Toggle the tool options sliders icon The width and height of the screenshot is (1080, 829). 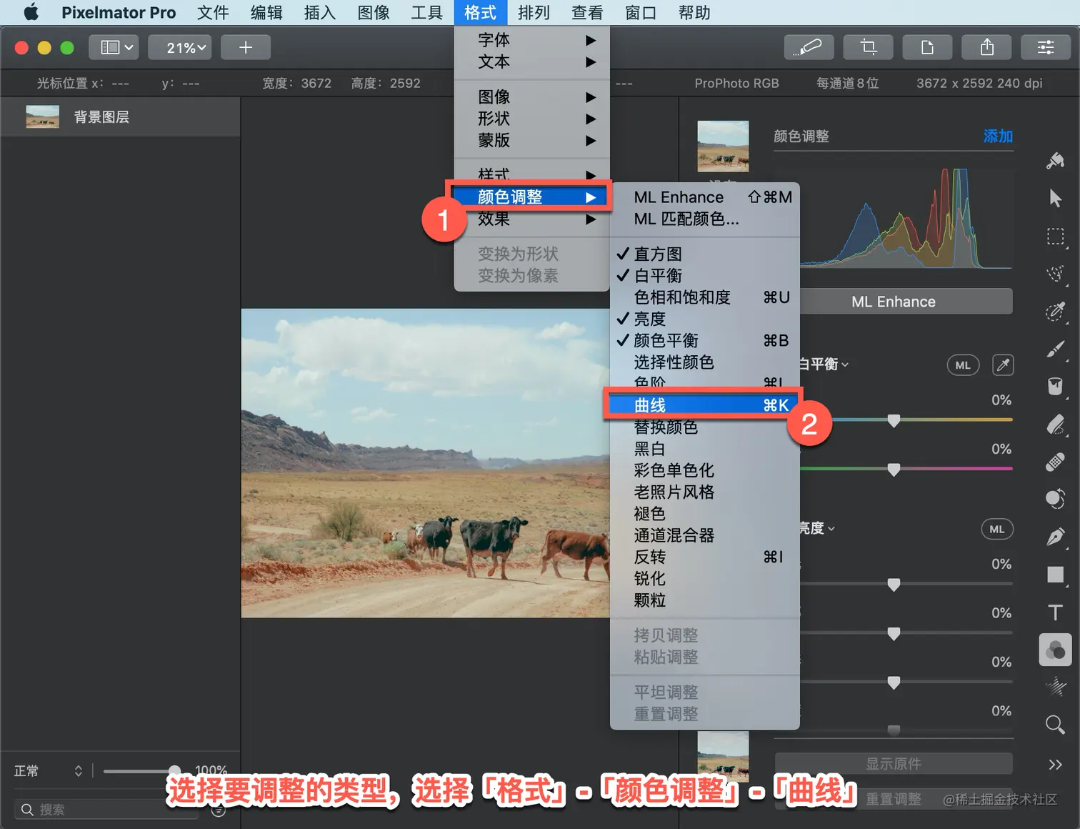1046,47
